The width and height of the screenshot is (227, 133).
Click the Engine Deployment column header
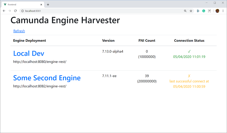click(x=30, y=41)
